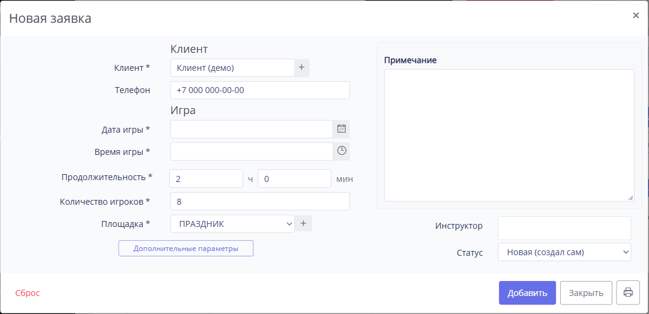The width and height of the screenshot is (649, 314).
Task: Expand the Площадка dropdown ПРАЗДНИК
Action: click(232, 224)
